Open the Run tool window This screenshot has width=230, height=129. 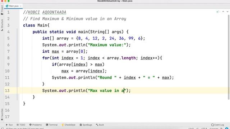pyautogui.click(x=9, y=125)
